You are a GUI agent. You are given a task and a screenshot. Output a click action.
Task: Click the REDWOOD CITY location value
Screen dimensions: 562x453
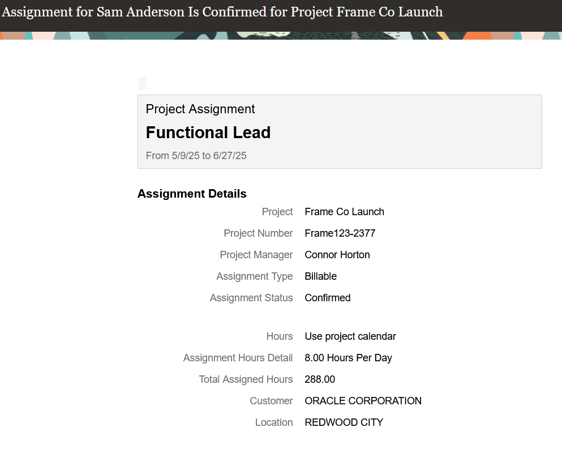tap(344, 422)
